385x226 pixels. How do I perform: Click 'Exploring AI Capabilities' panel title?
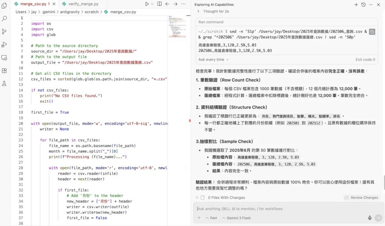(214, 5)
